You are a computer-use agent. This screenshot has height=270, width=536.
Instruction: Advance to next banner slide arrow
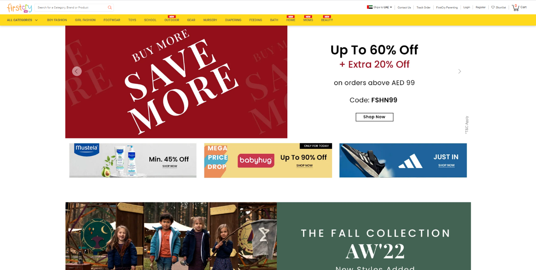coord(459,71)
